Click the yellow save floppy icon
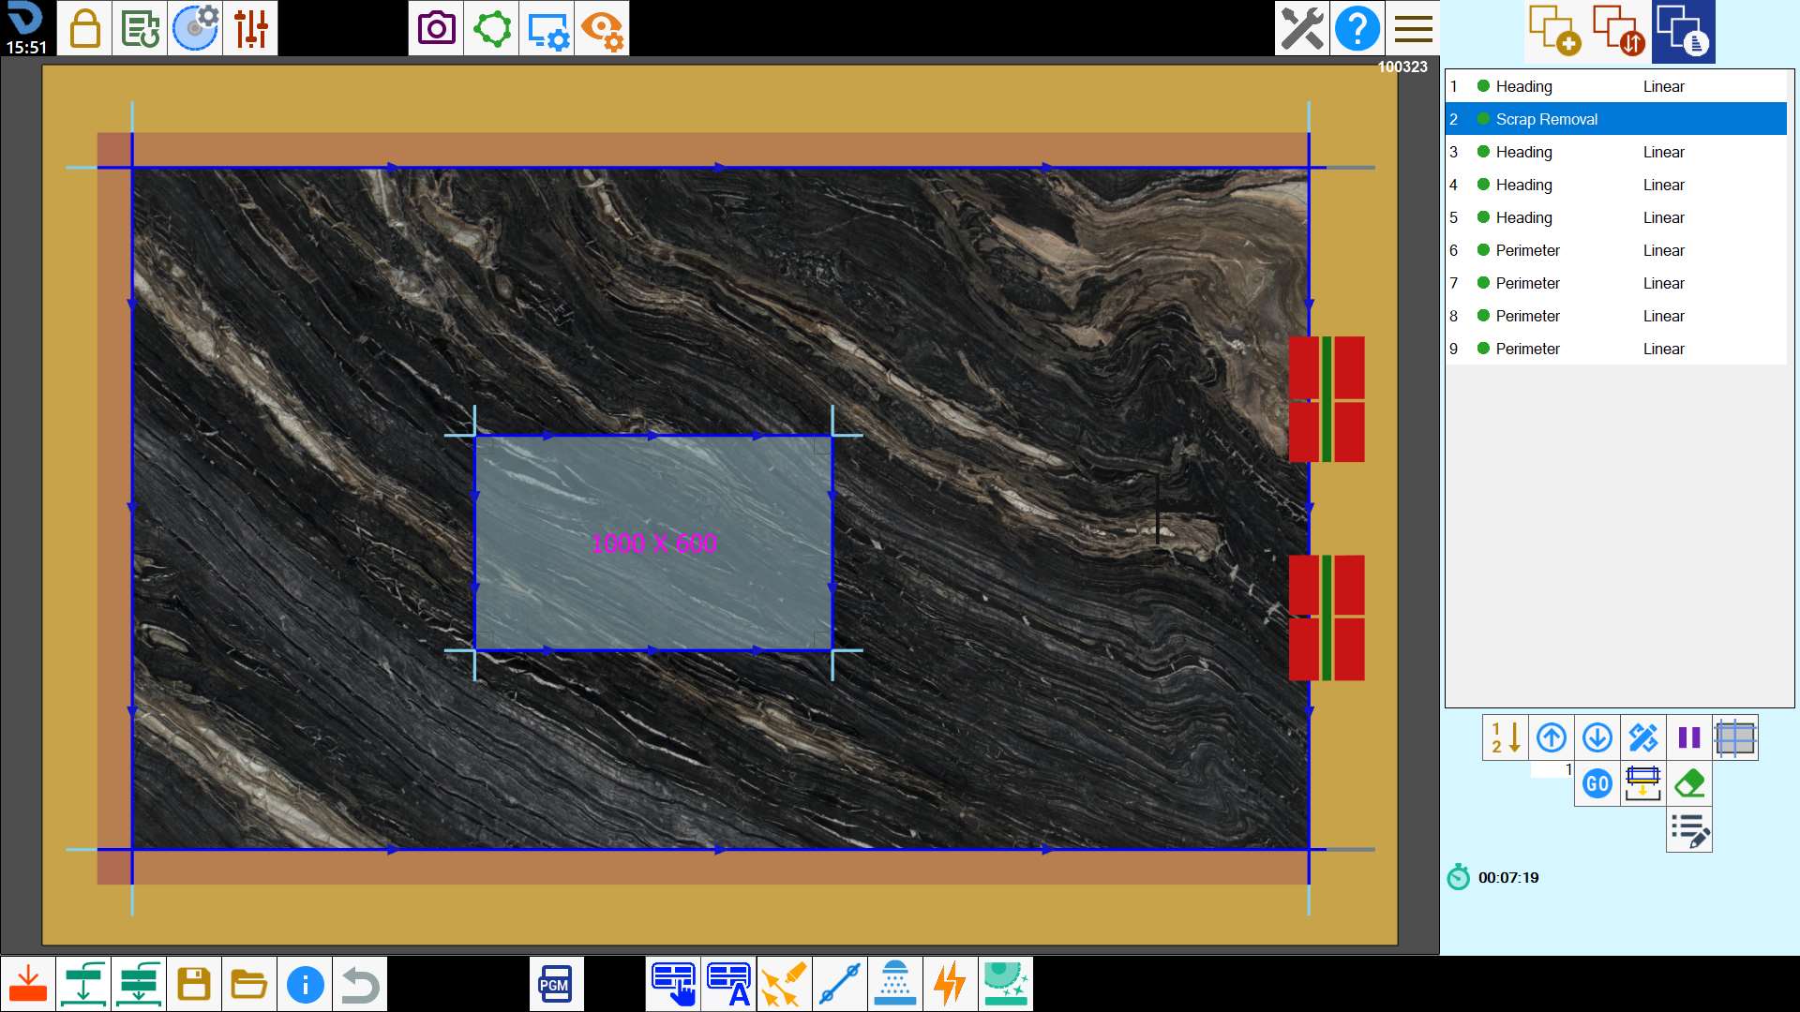 tap(194, 984)
